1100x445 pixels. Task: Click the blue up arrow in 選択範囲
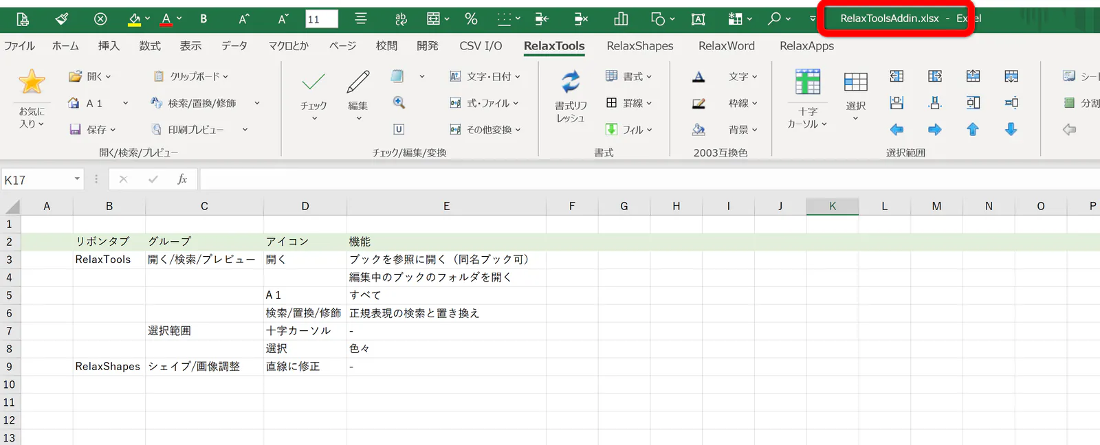pos(973,129)
